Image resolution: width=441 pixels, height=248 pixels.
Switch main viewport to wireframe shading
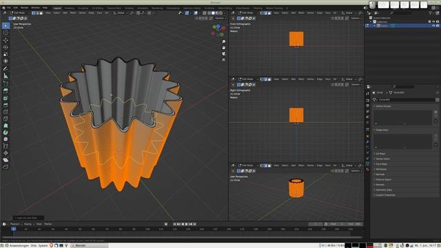tap(209, 13)
